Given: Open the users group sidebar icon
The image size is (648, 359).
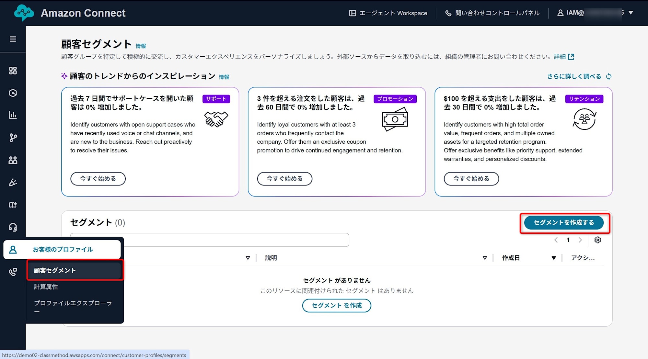Looking at the screenshot, I should (13, 160).
